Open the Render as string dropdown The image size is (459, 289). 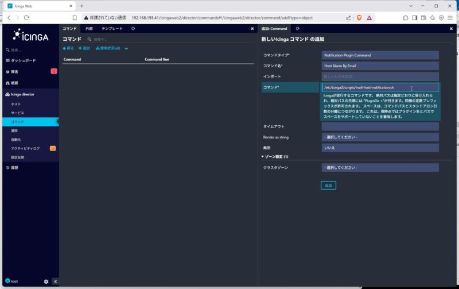pos(380,137)
